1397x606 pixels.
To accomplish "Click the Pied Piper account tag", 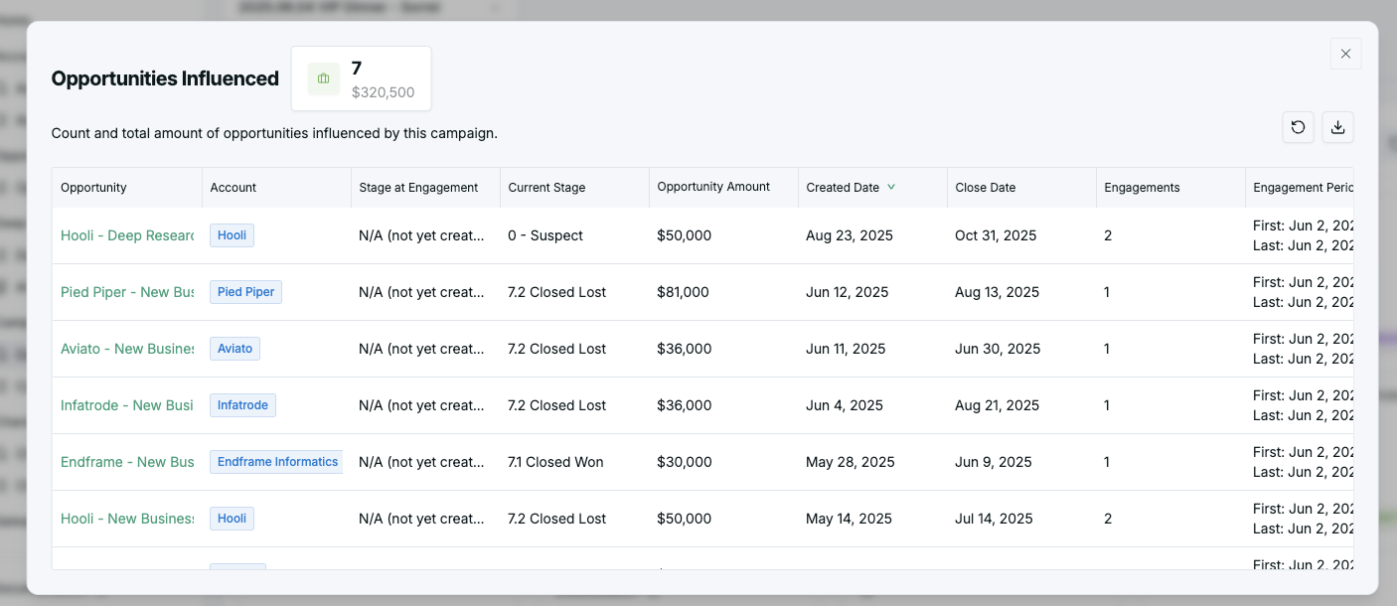I will [x=245, y=292].
